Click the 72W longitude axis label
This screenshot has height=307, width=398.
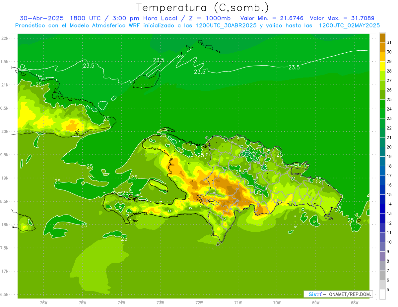coord(199,303)
